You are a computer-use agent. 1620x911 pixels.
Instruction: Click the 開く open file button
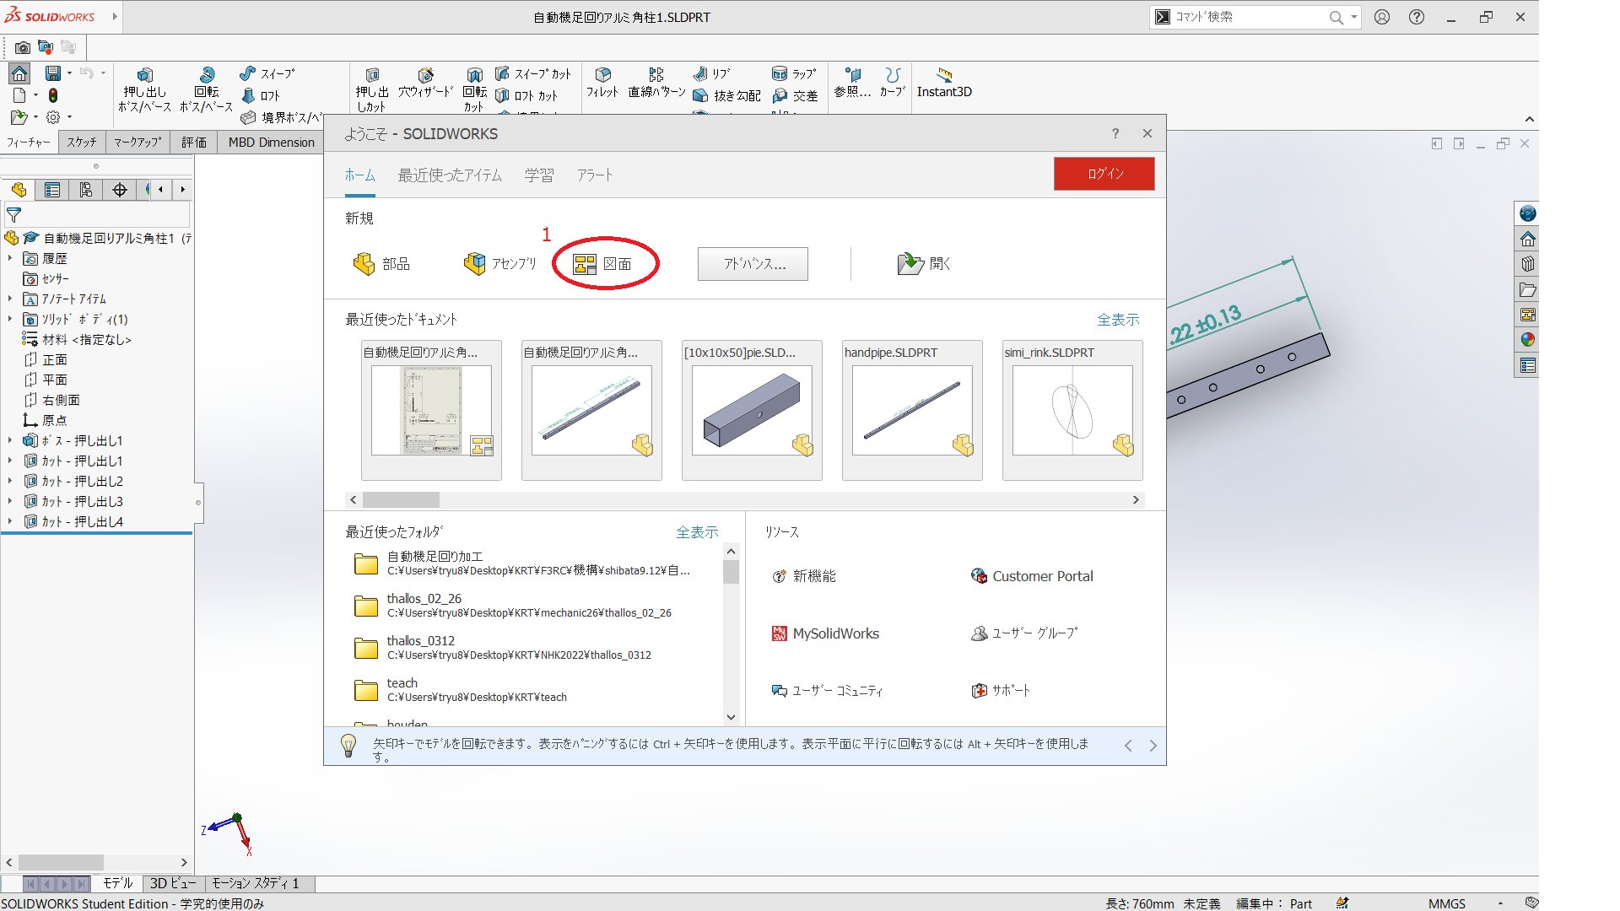[x=924, y=264]
